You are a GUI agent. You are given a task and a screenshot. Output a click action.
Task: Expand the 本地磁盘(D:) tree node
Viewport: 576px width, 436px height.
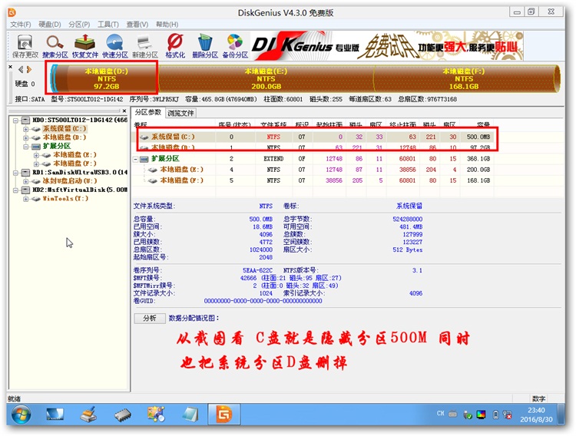[x=25, y=137]
